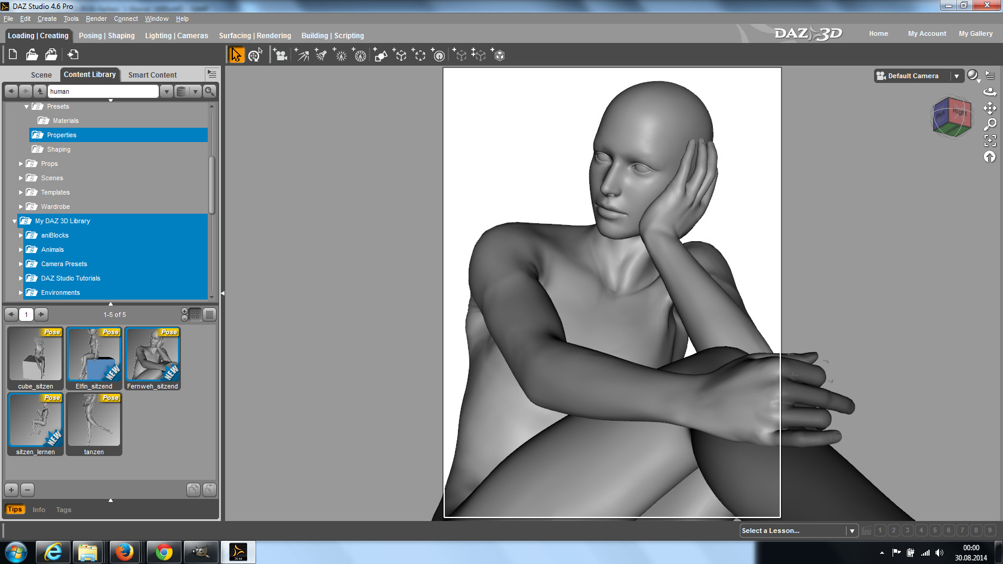Switch to the Smart Content tab
Viewport: 1003px width, 564px height.
(152, 75)
